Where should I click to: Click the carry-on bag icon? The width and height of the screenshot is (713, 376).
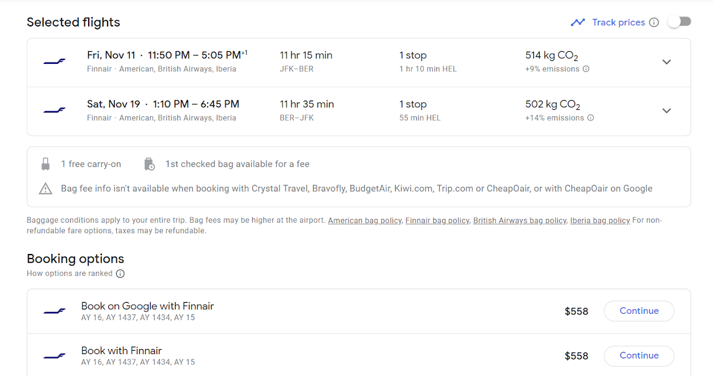coord(47,164)
